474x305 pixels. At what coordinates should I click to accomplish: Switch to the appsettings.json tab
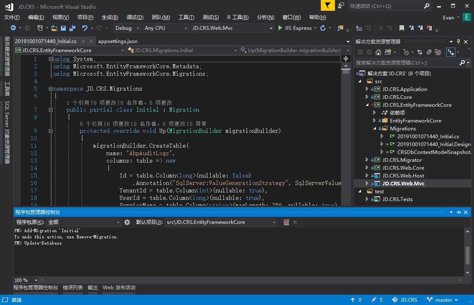coord(118,41)
